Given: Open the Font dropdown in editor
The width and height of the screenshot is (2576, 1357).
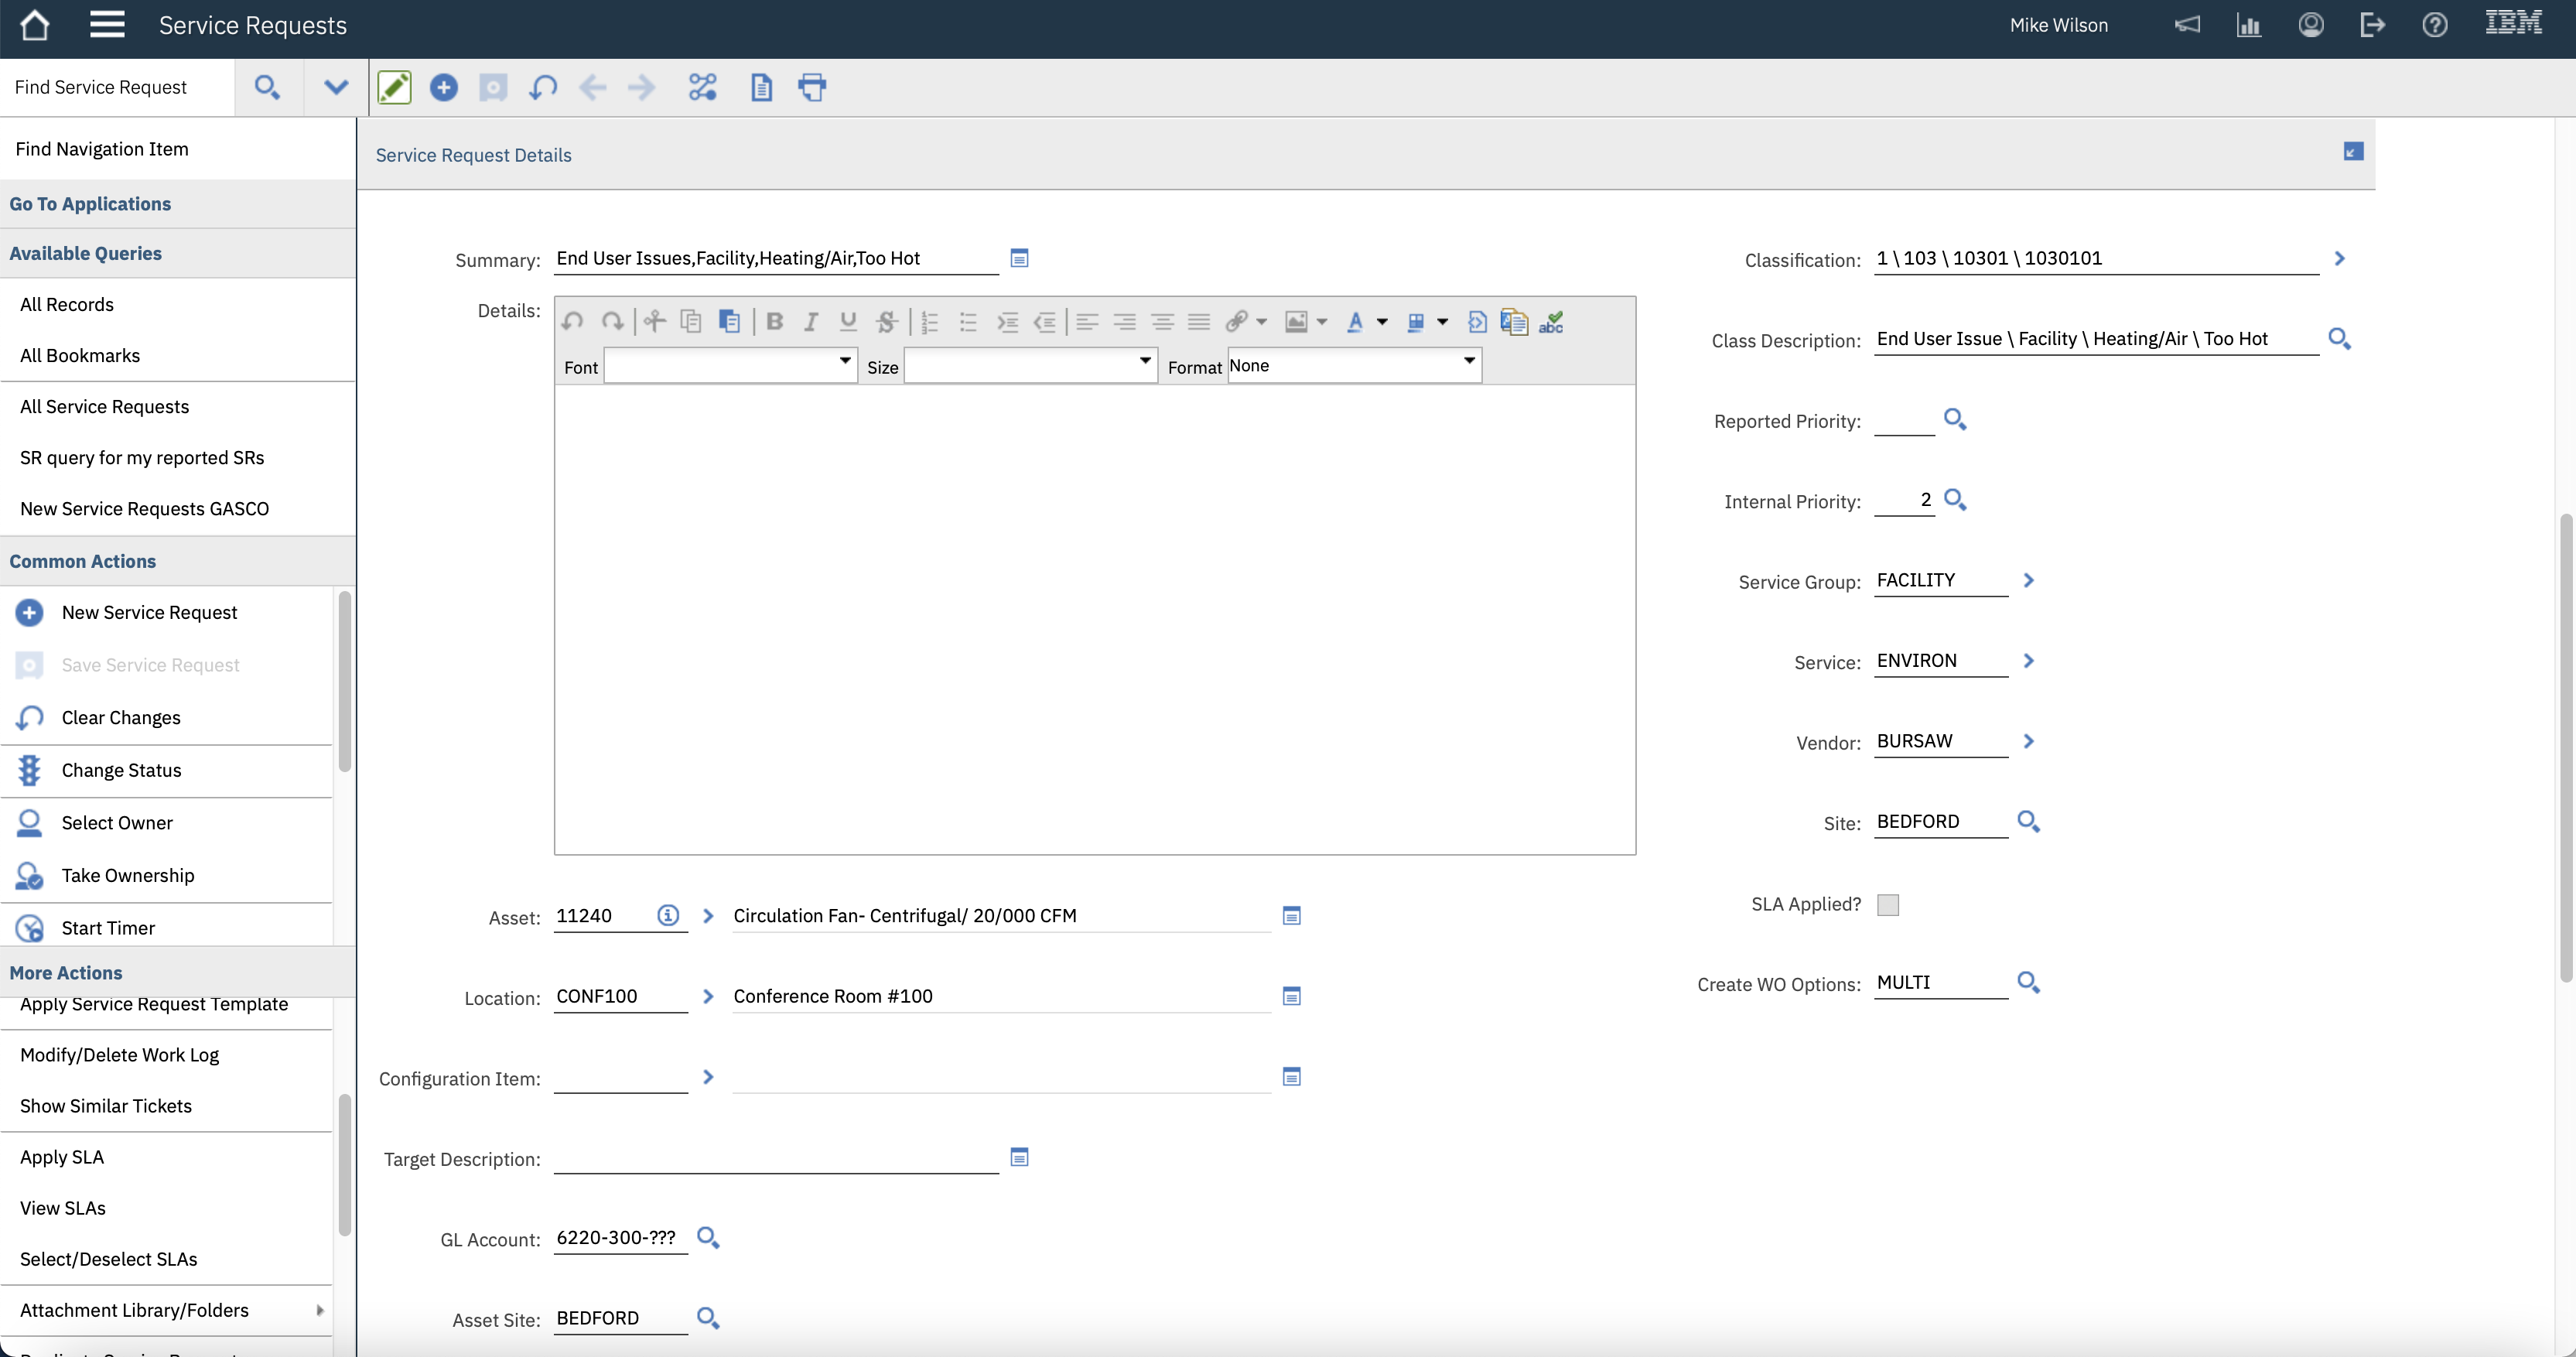Looking at the screenshot, I should coord(731,365).
